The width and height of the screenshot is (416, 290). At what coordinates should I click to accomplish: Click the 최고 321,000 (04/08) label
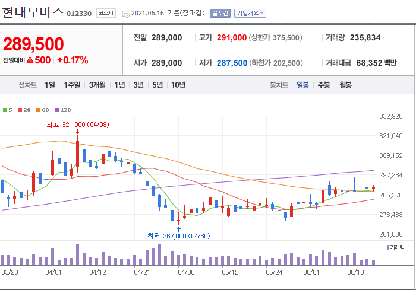pyautogui.click(x=78, y=125)
